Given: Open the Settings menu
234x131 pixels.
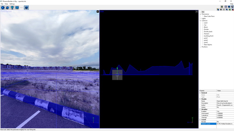Looking at the screenshot, I should 12,4.
